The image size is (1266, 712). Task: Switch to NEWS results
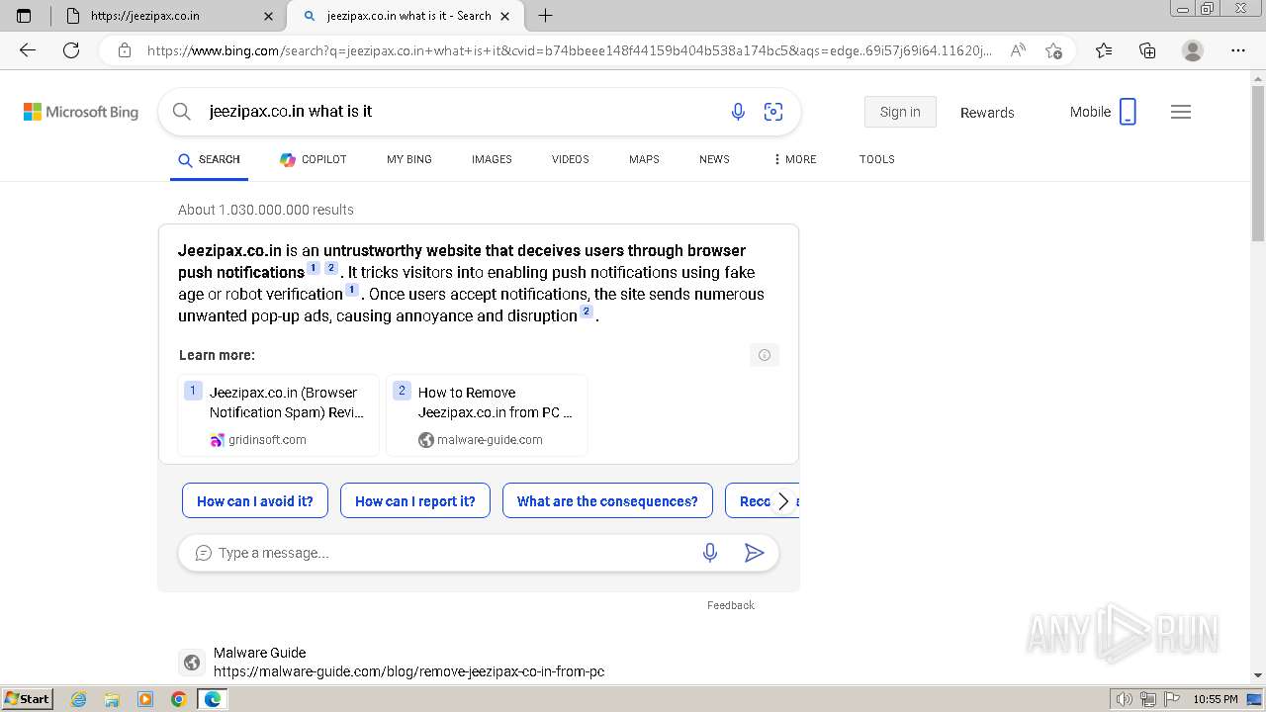click(714, 159)
